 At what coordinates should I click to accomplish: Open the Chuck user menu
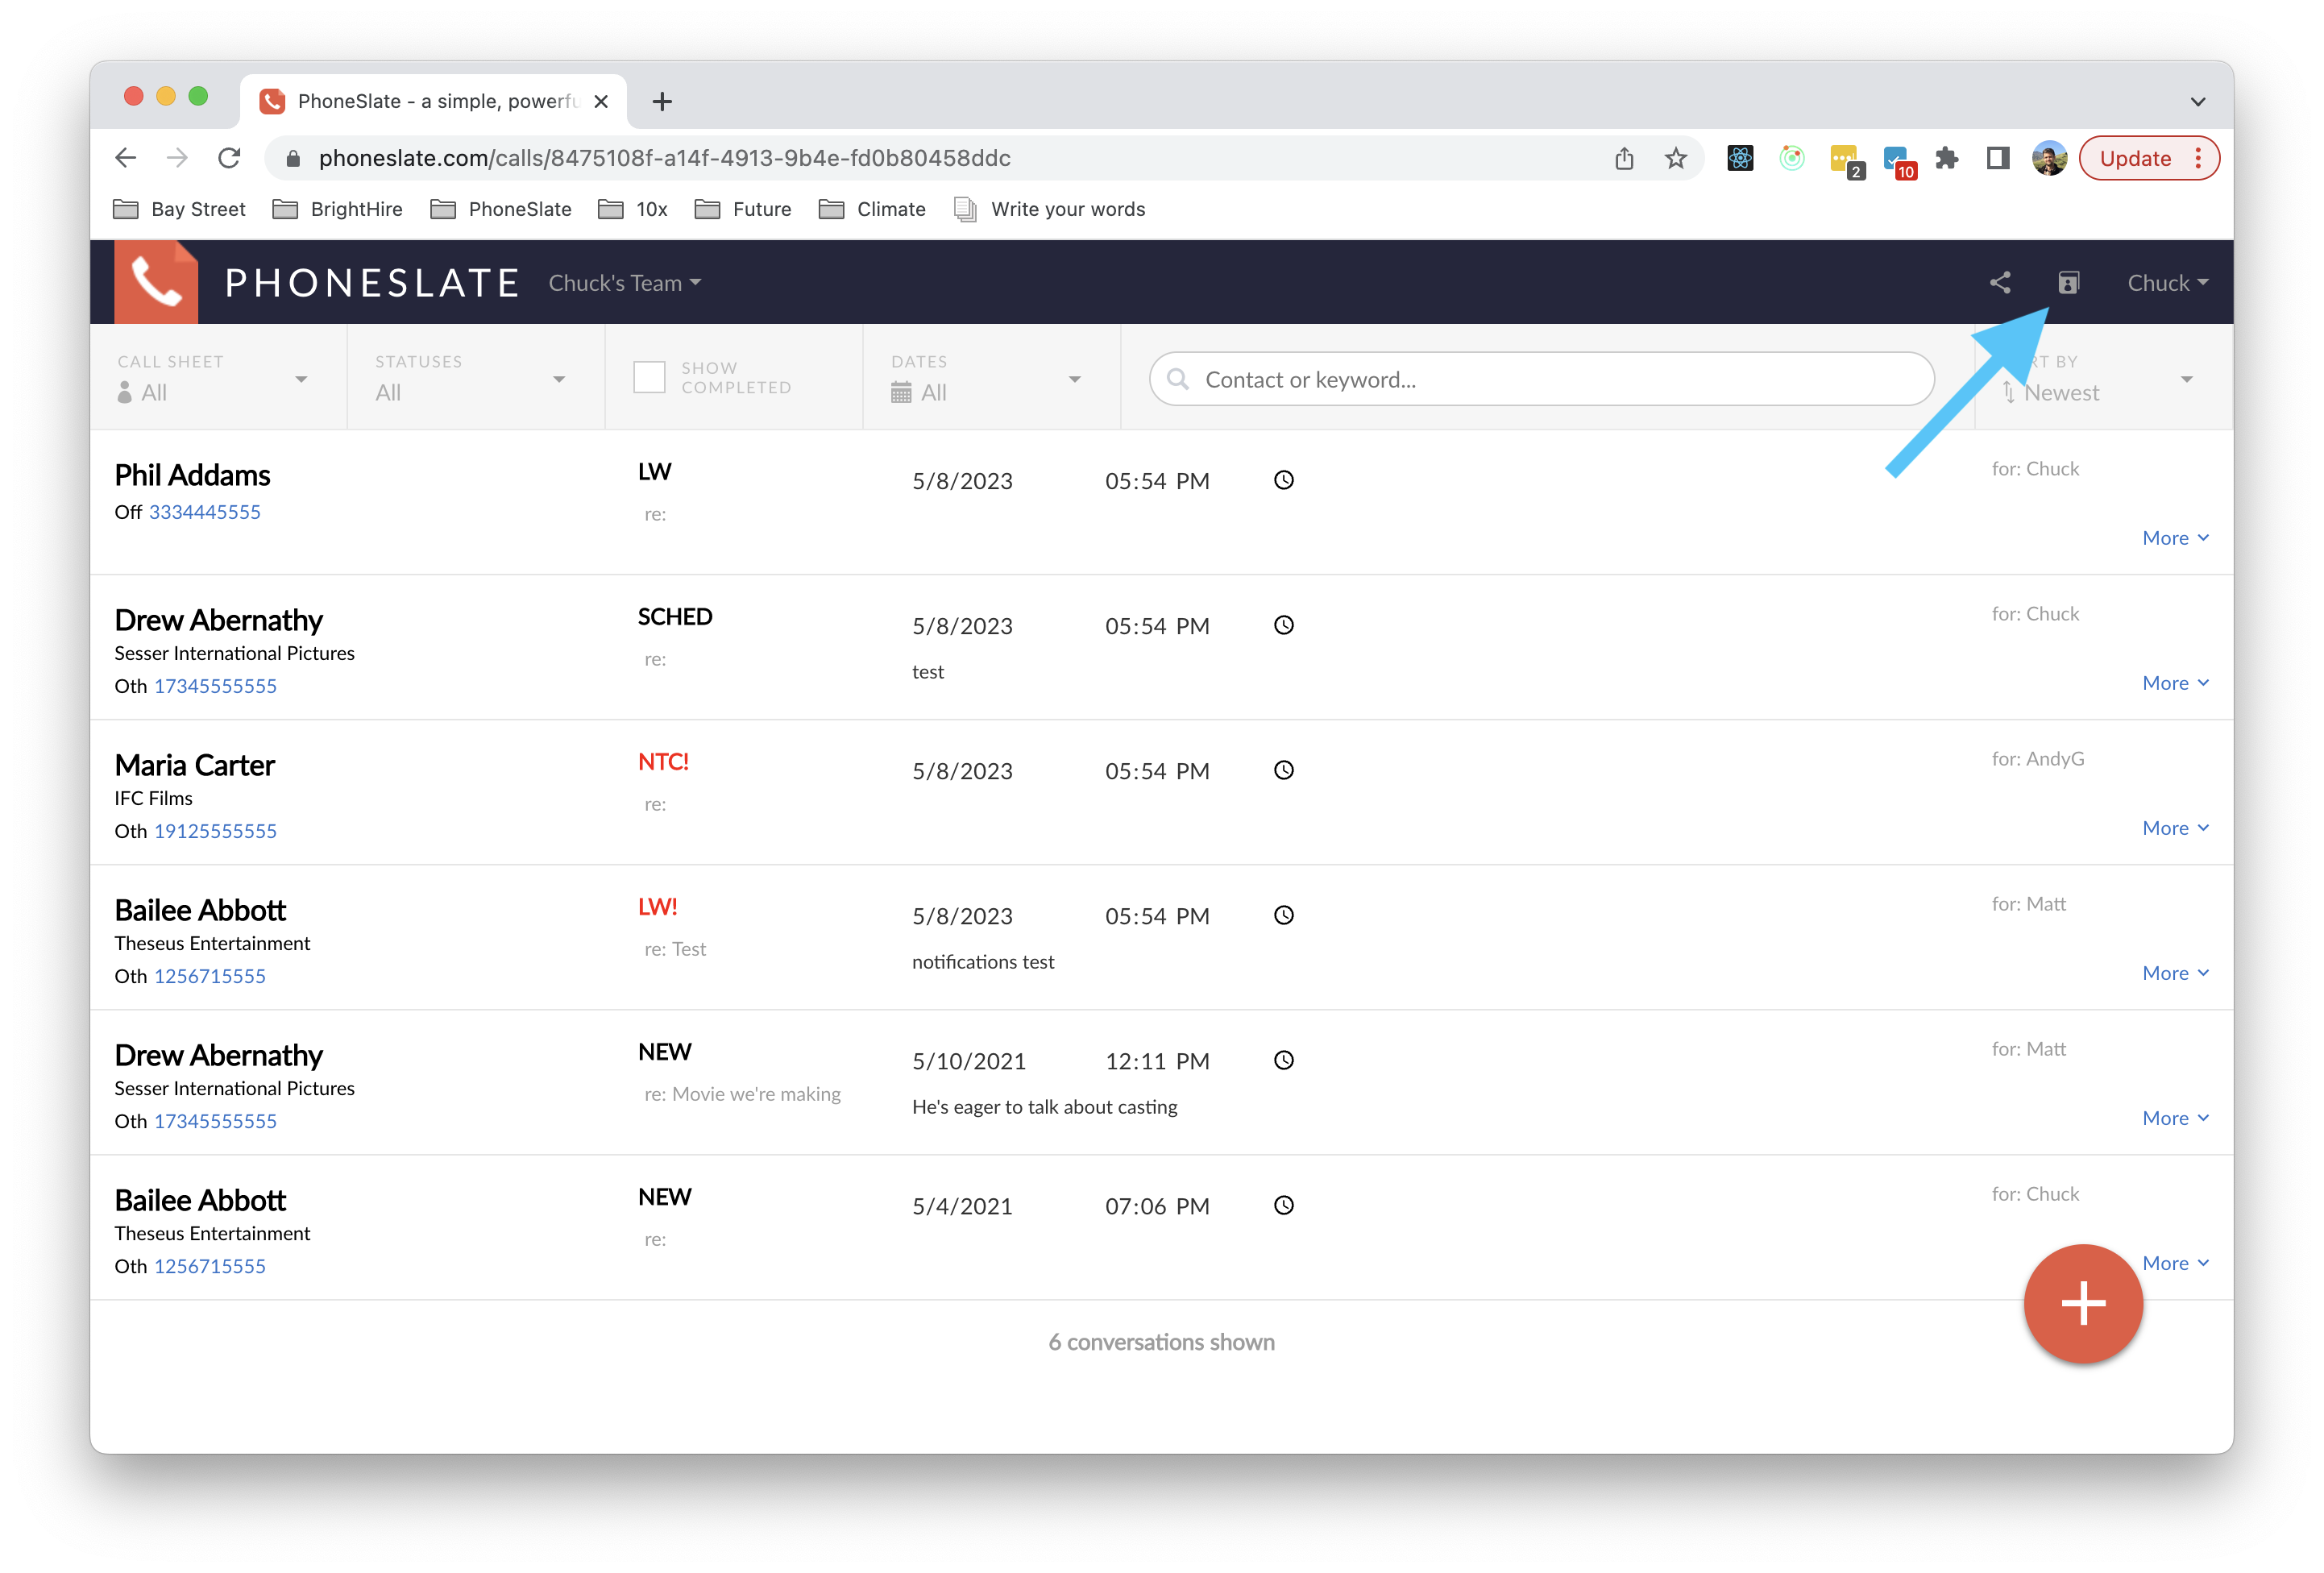pyautogui.click(x=2167, y=283)
